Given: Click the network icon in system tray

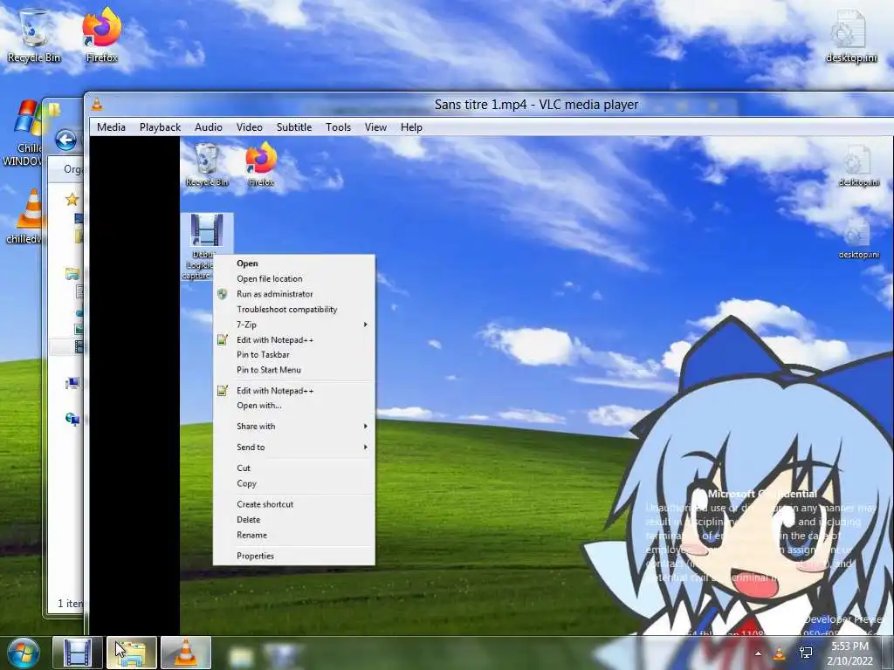Looking at the screenshot, I should pos(806,653).
